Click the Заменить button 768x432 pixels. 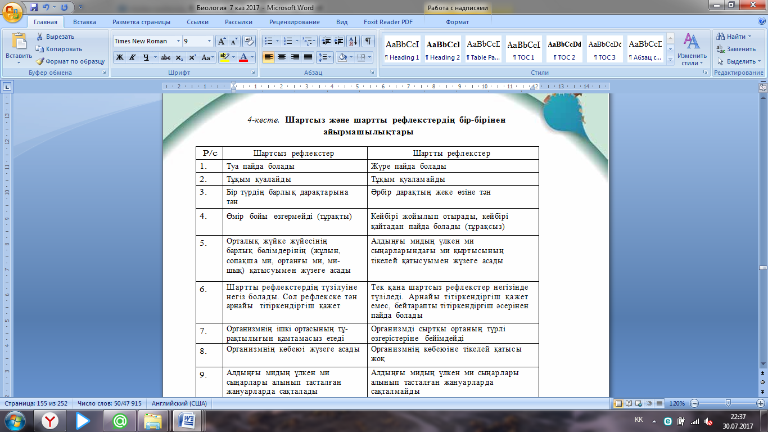737,49
